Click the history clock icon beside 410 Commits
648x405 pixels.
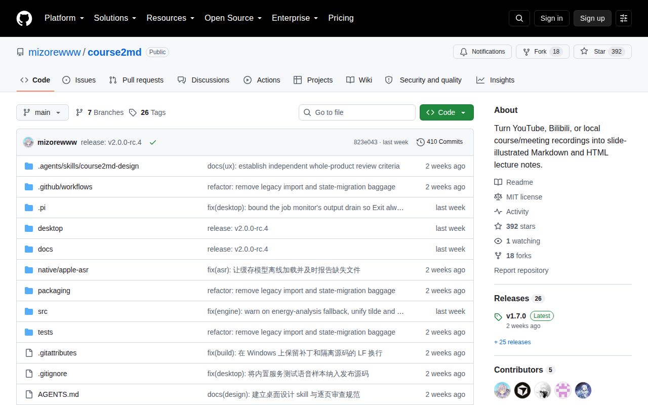click(x=421, y=142)
